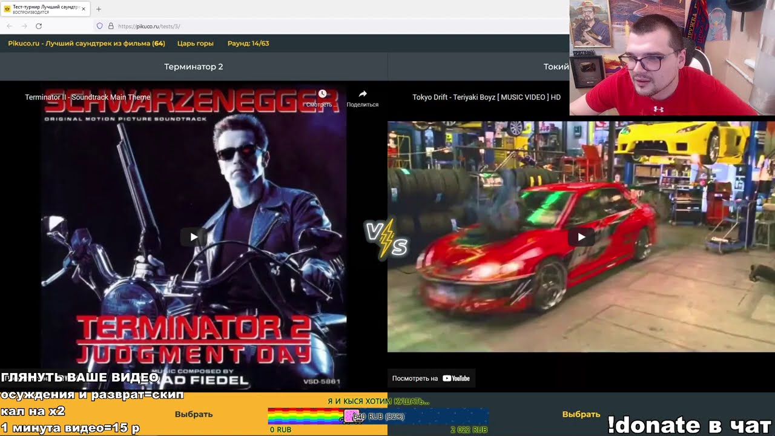Click the Царь горы mode label
This screenshot has height=436, width=775.
pos(195,44)
